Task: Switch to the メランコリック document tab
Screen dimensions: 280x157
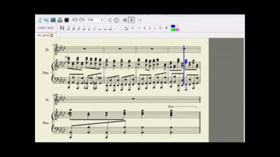Action: pyautogui.click(x=43, y=35)
